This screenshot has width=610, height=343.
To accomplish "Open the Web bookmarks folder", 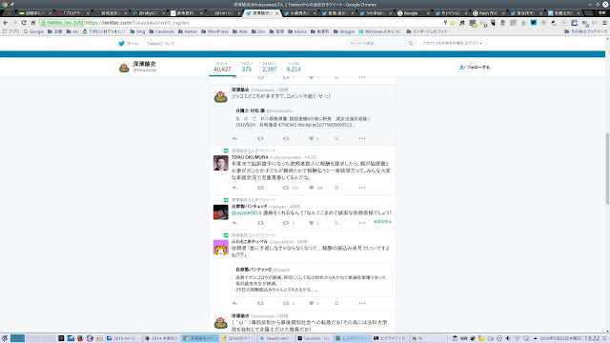I will pos(240,31).
